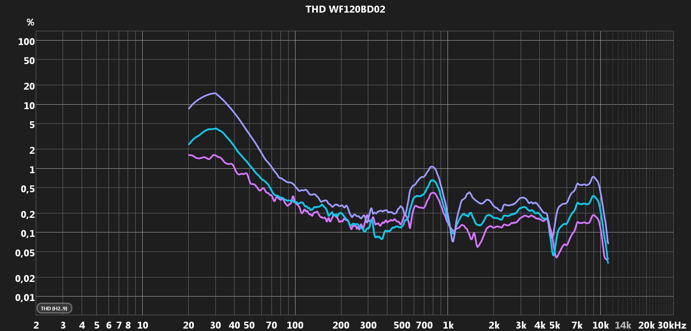This screenshot has width=691, height=331.
Task: Click the 4 label on the frequency axis
Action: click(82, 325)
